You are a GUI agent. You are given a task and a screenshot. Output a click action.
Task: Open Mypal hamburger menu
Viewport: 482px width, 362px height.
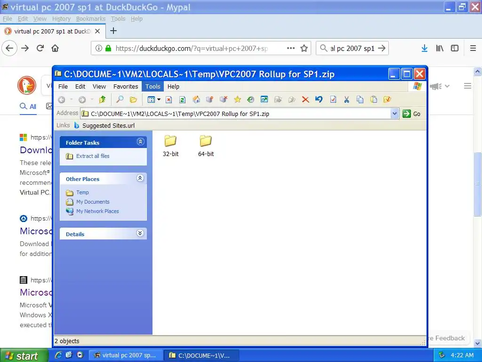click(473, 49)
